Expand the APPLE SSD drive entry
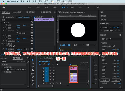 click(5, 70)
